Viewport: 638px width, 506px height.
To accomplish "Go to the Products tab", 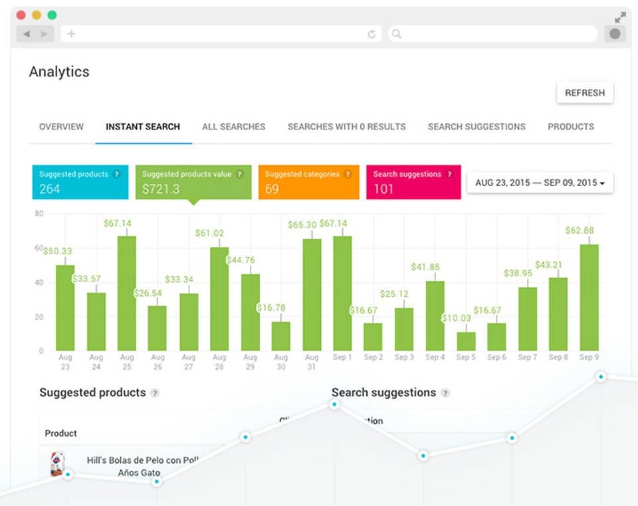I will [570, 127].
